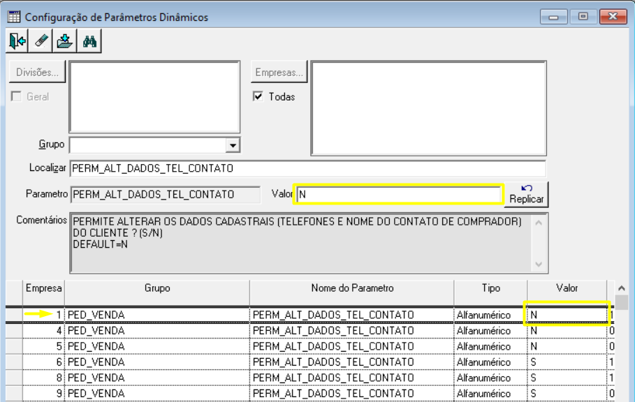This screenshot has width=635, height=402.
Task: Minimize the Configuração de Parâmetros window
Action: click(x=553, y=17)
